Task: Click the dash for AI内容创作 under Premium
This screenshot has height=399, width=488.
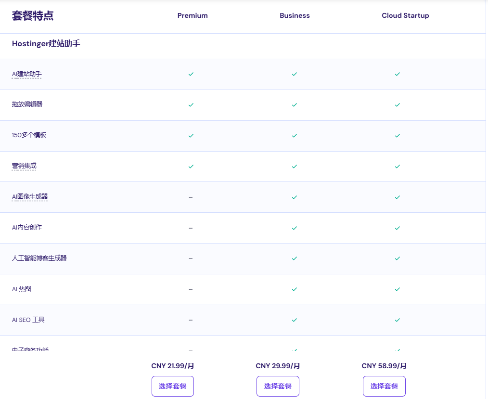Action: coord(191,228)
